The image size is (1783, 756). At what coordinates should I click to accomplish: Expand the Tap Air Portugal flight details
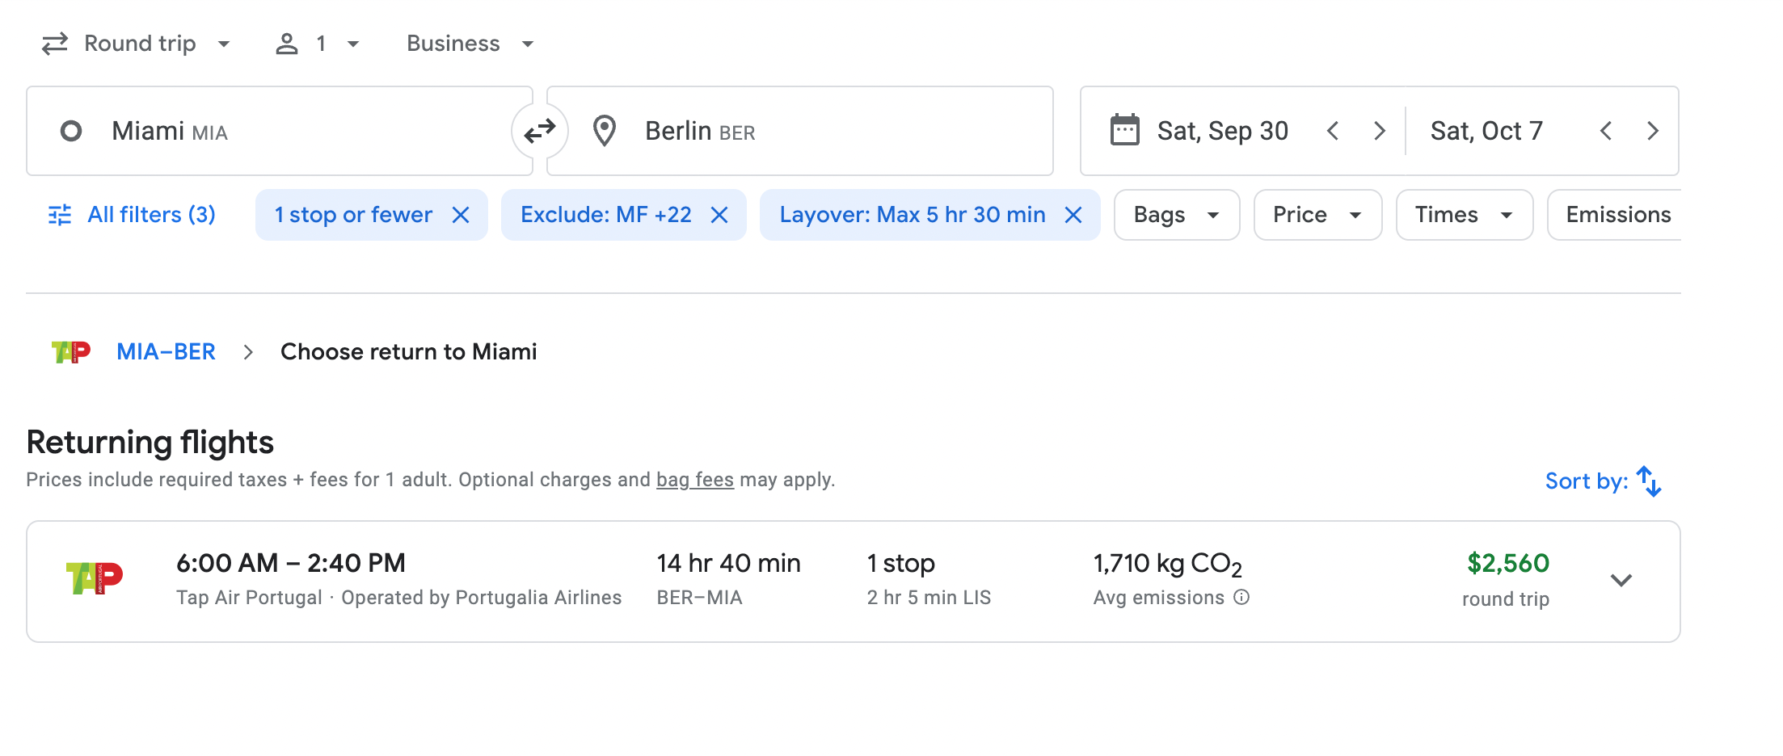pyautogui.click(x=1621, y=581)
